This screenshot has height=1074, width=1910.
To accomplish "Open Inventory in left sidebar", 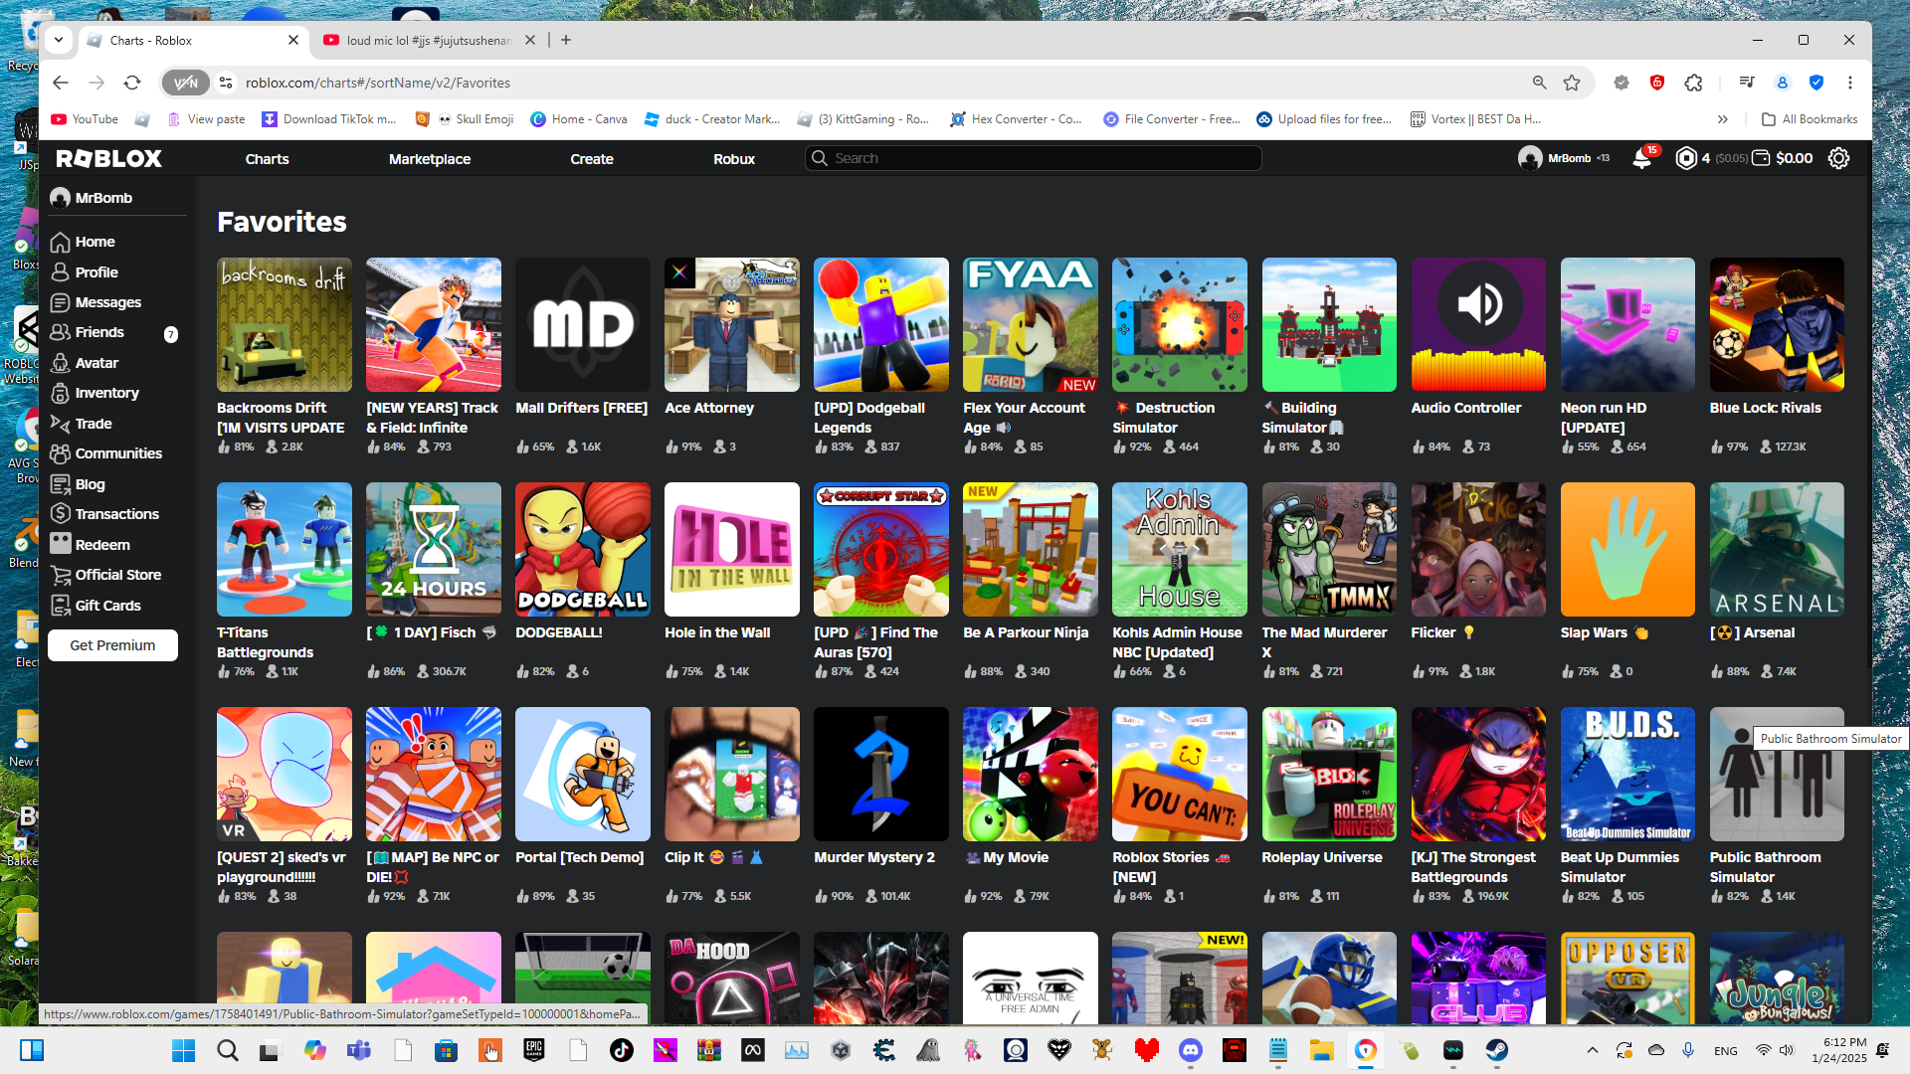I will pos(106,393).
